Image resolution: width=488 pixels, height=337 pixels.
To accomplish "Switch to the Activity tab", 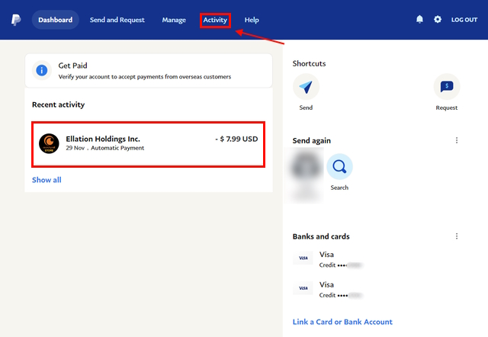I will coord(215,20).
